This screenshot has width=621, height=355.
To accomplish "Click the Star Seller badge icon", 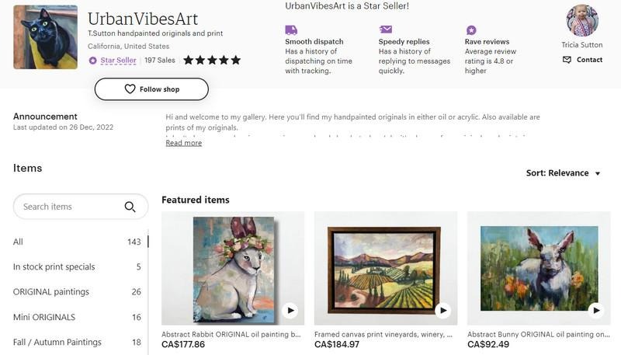I will pos(93,61).
